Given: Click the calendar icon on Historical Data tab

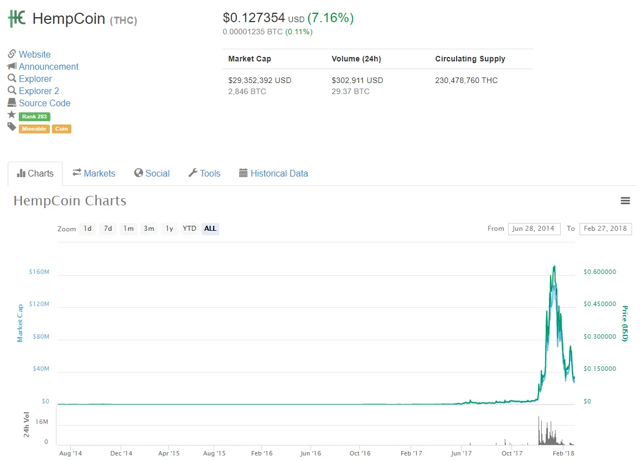Looking at the screenshot, I should point(243,173).
